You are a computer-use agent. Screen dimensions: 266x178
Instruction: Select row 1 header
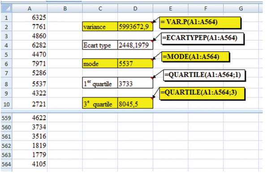(x=6, y=17)
